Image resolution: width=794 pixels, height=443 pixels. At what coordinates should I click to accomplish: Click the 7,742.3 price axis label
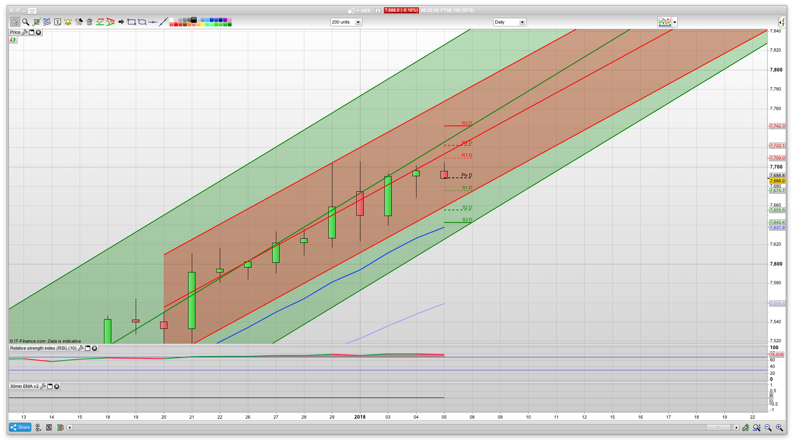pyautogui.click(x=777, y=126)
